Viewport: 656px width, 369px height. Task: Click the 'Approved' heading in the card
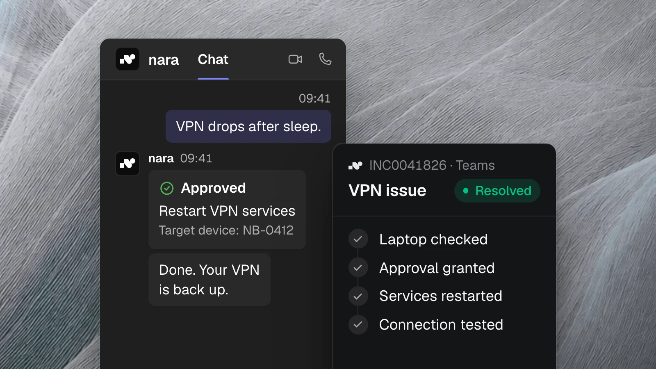coord(214,188)
